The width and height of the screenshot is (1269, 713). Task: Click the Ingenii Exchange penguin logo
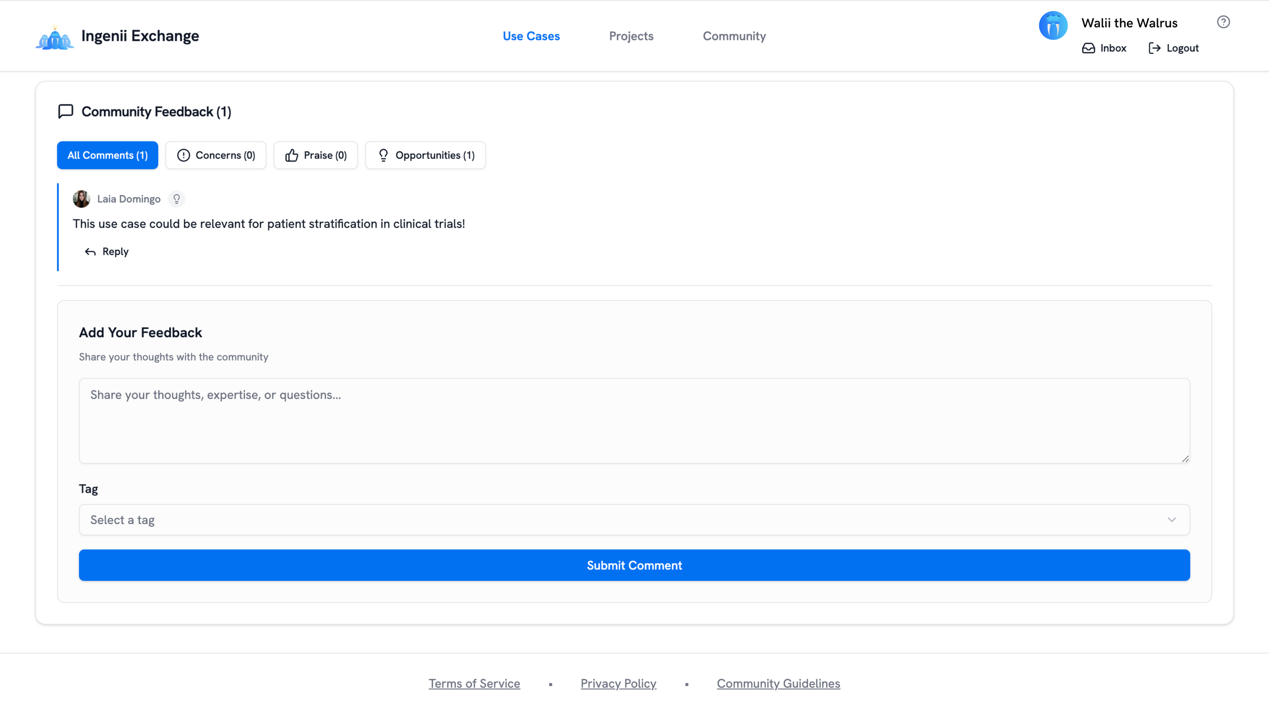(x=54, y=35)
